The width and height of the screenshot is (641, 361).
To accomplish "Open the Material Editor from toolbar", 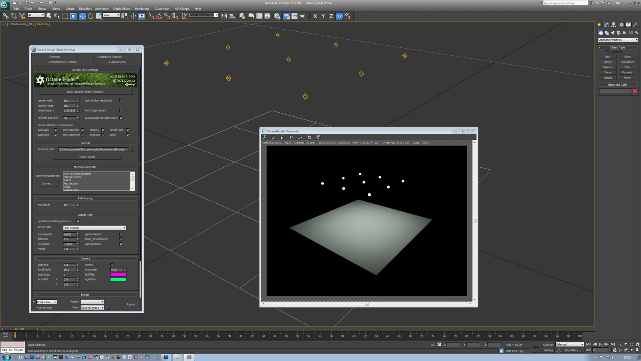I will point(277,16).
